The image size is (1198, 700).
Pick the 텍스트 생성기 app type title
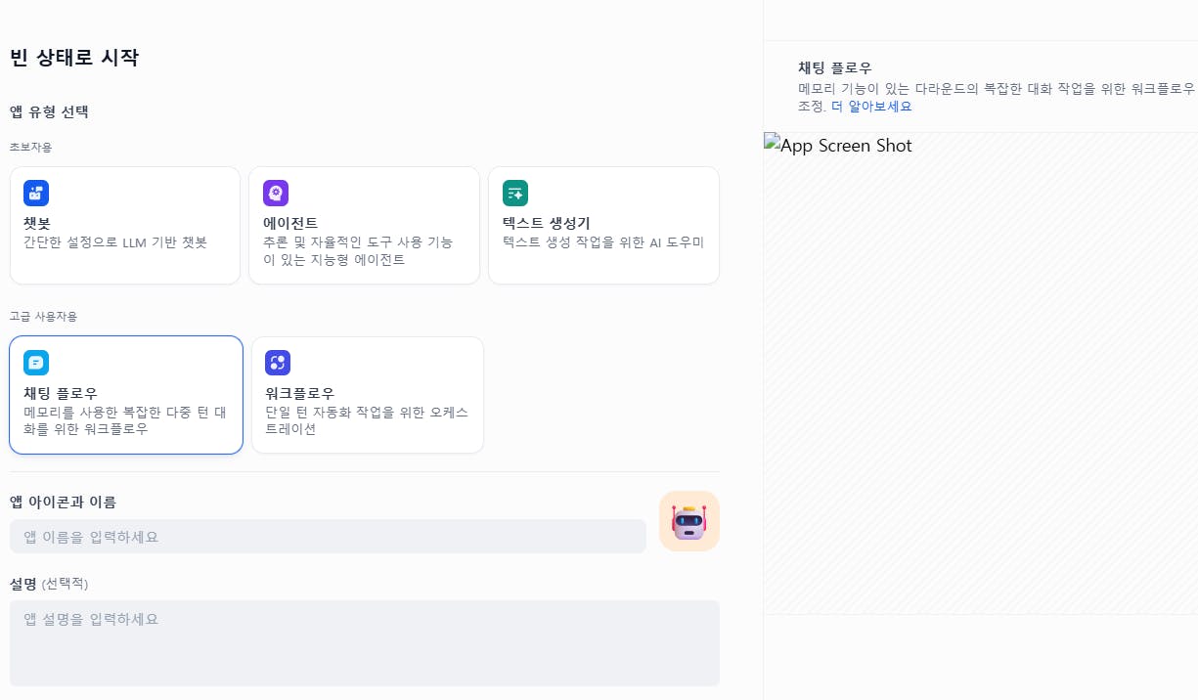pyautogui.click(x=547, y=223)
